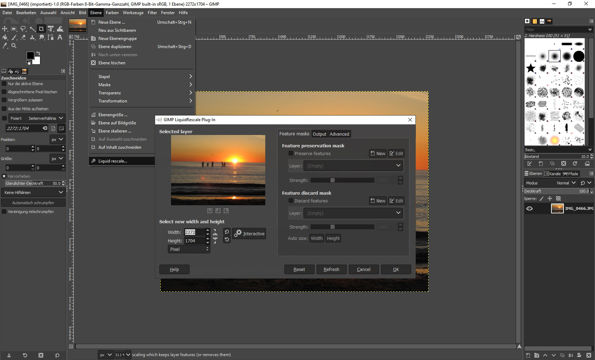Select the Zoom magnifier tool
This screenshot has height=360, width=595.
tap(14, 46)
